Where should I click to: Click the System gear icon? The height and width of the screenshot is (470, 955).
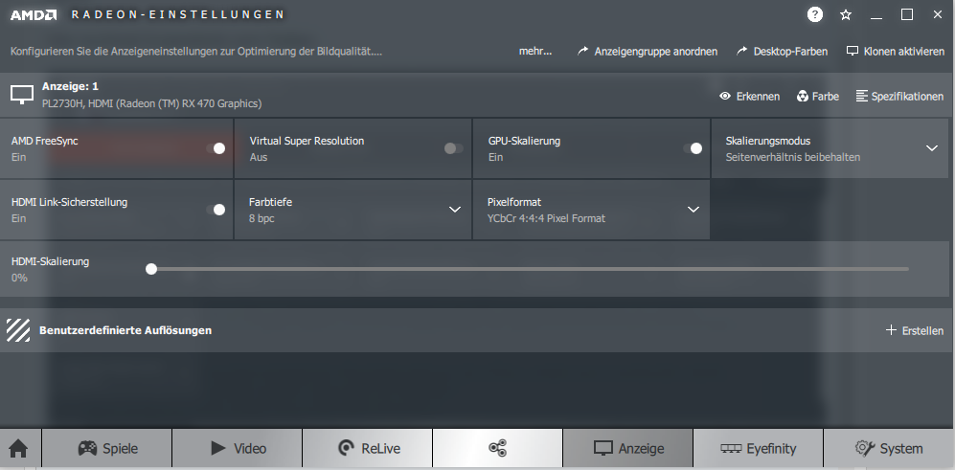click(865, 448)
